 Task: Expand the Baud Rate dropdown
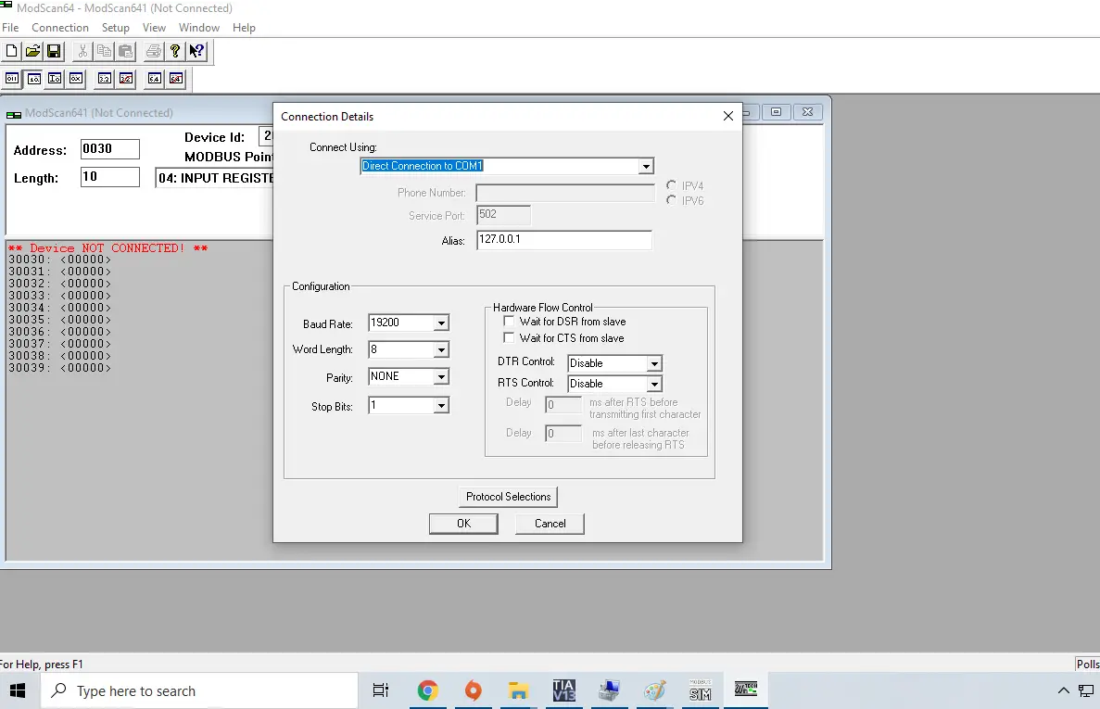[x=441, y=323]
